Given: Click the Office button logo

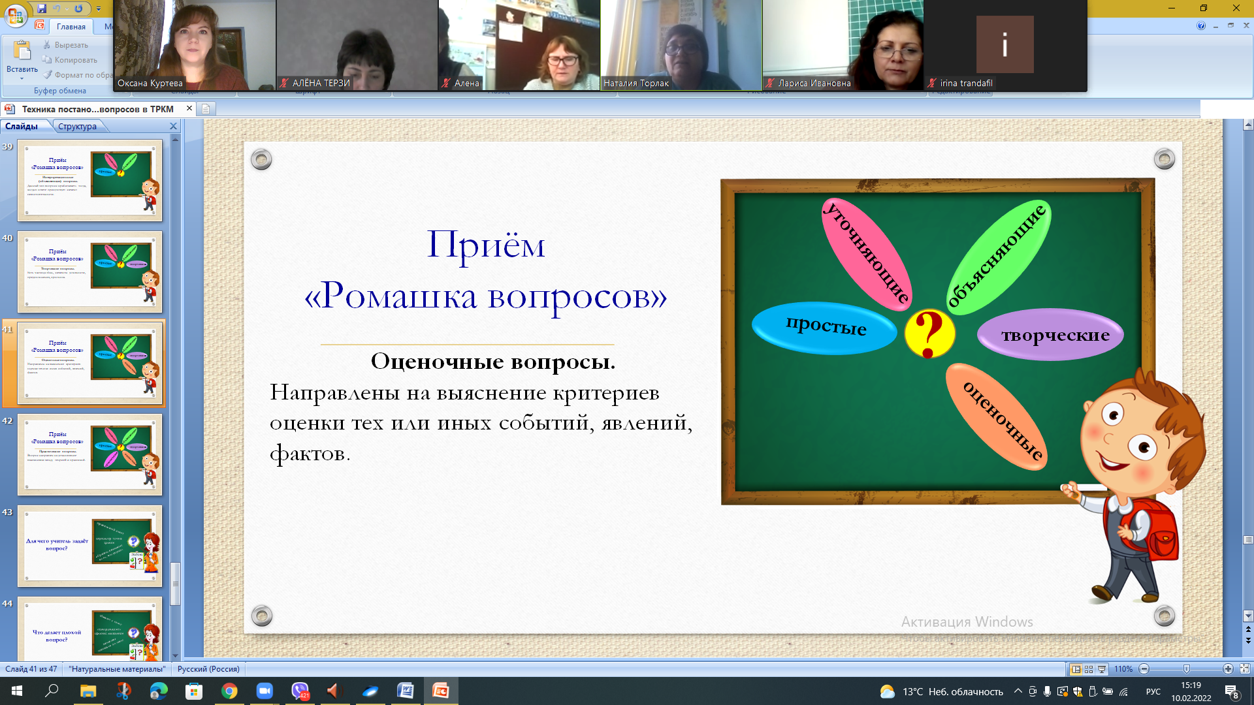Looking at the screenshot, I should [x=14, y=15].
